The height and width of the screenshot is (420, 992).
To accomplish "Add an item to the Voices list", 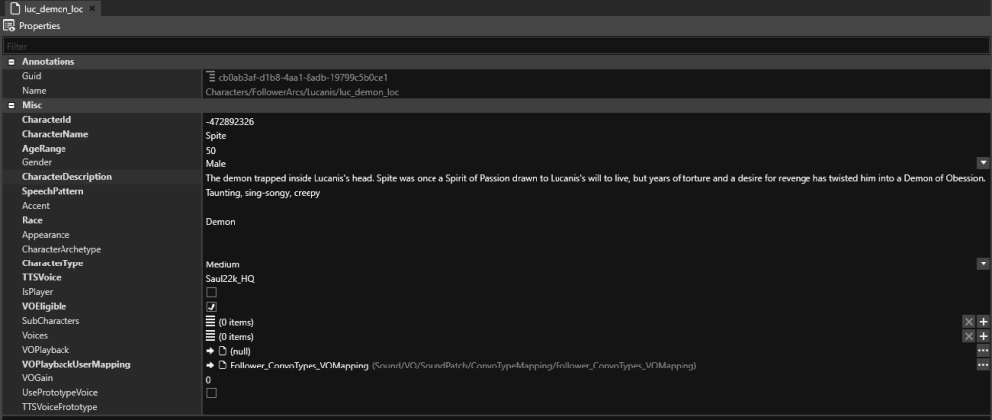I will click(983, 336).
